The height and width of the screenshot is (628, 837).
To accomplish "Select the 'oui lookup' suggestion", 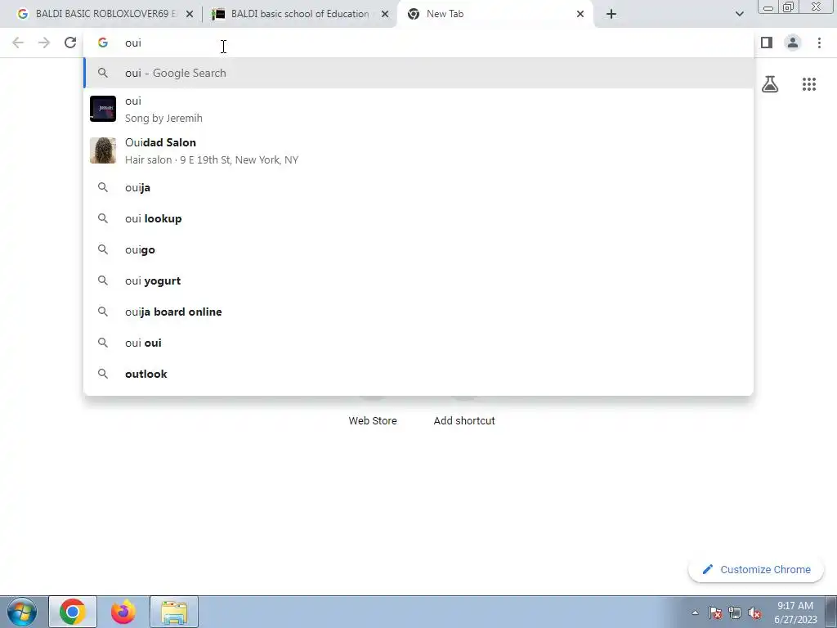I will (x=418, y=218).
